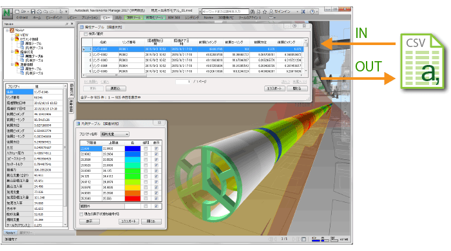
Task: Click the 表示 button in legend table
Action: (90, 221)
